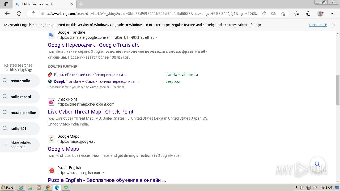
Task: Click the scrollbar down arrow
Action: coord(338,181)
